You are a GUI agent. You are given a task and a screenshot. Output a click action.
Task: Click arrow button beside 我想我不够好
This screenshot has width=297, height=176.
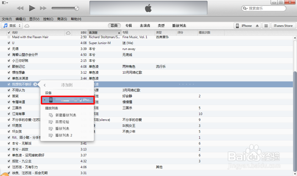click(35, 84)
